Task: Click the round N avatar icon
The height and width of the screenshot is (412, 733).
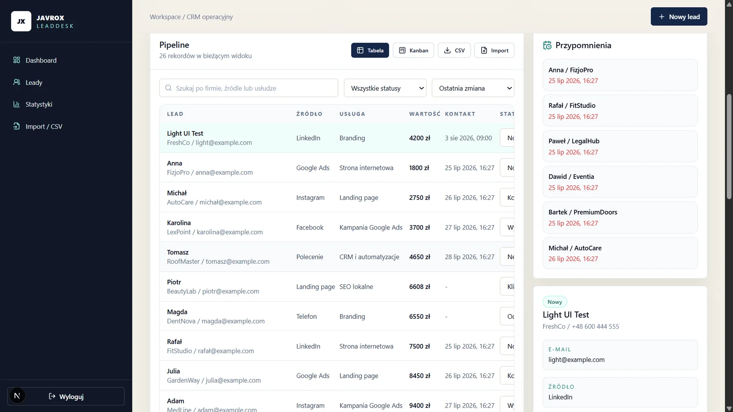Action: pos(17,396)
